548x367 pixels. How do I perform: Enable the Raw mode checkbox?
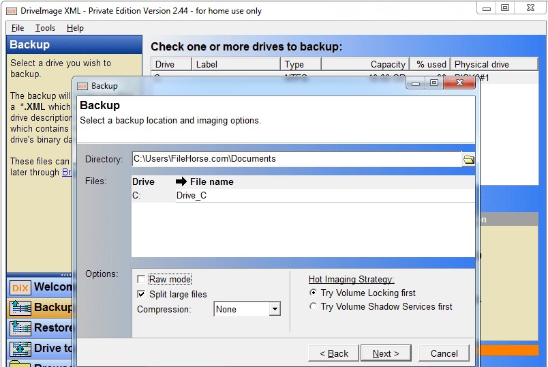(x=141, y=279)
